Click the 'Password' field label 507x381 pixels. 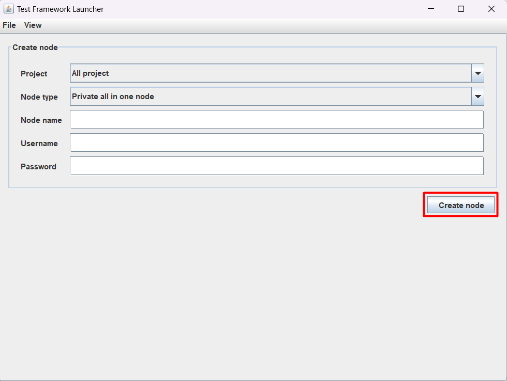point(38,167)
